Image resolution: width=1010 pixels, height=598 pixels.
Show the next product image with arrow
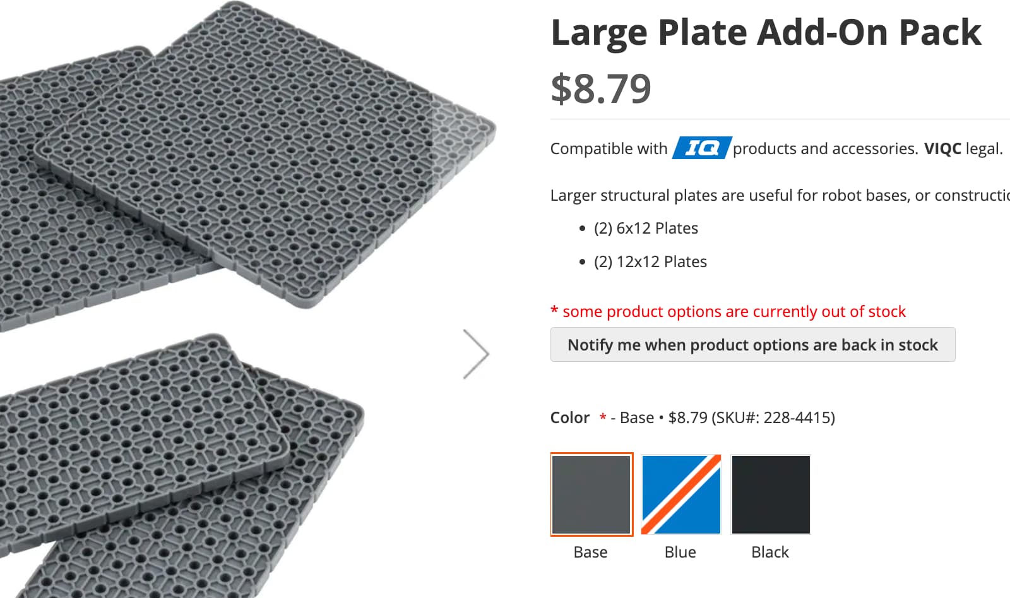tap(476, 354)
